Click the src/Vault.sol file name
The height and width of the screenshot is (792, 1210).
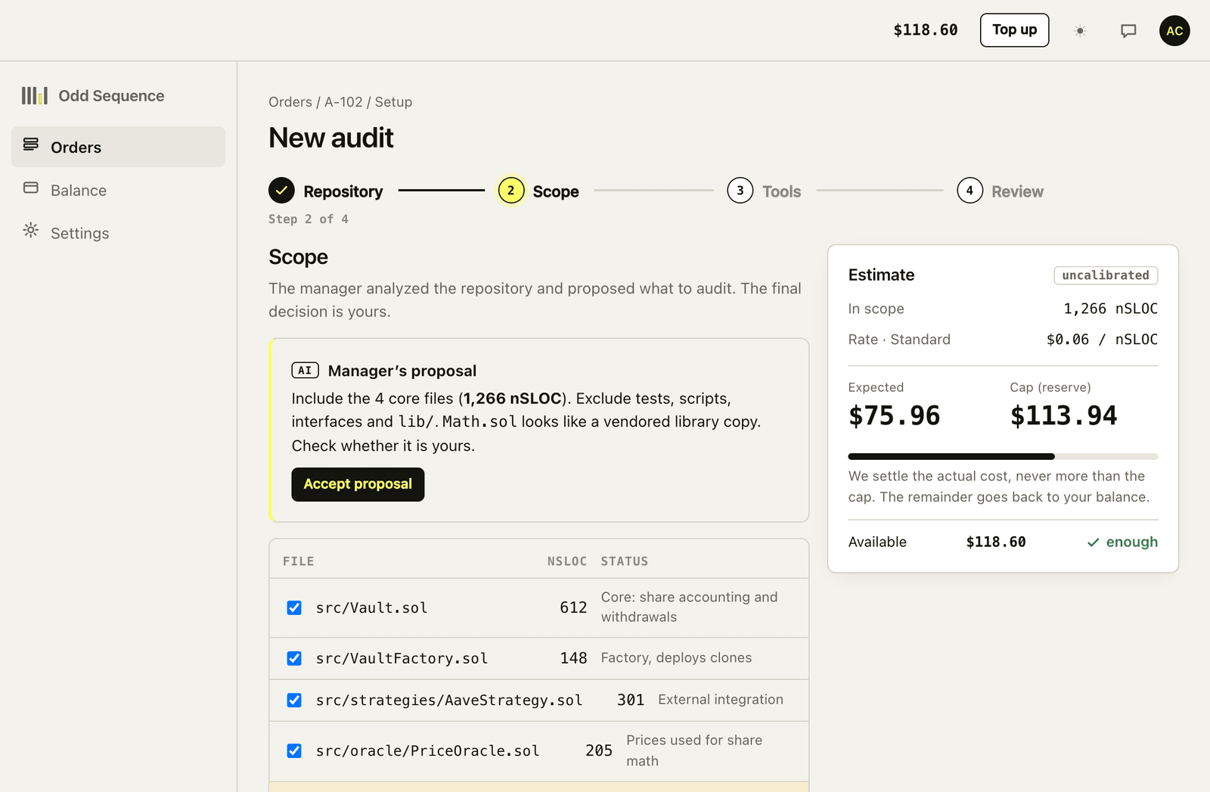[x=372, y=607]
